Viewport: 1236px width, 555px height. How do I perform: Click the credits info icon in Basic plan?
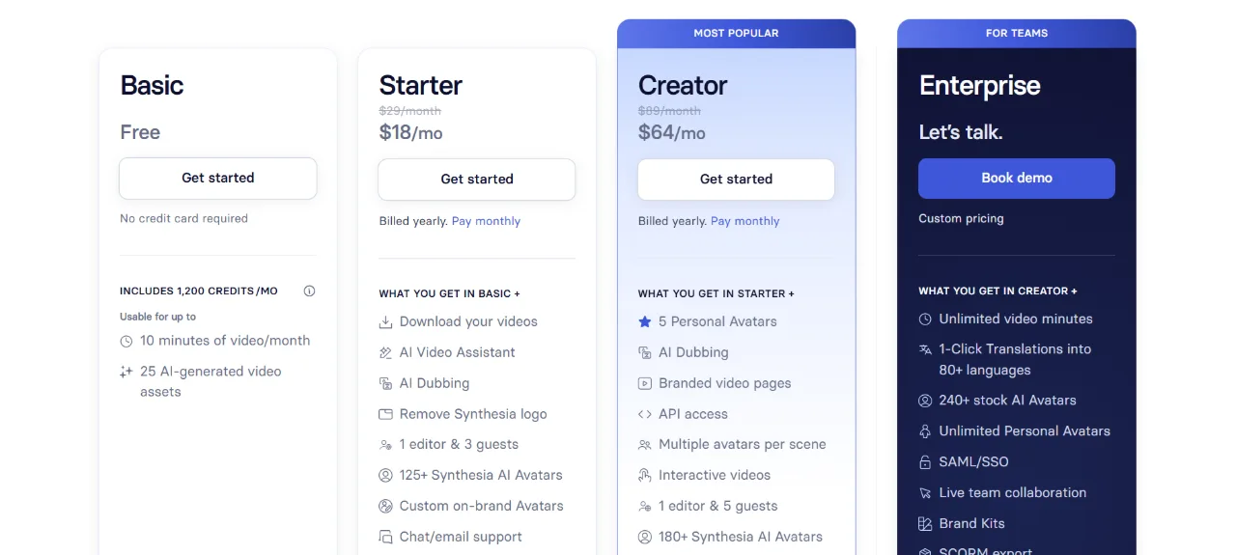click(x=309, y=291)
